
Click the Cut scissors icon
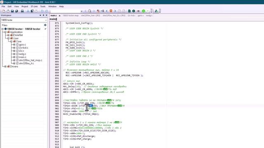[28, 11]
